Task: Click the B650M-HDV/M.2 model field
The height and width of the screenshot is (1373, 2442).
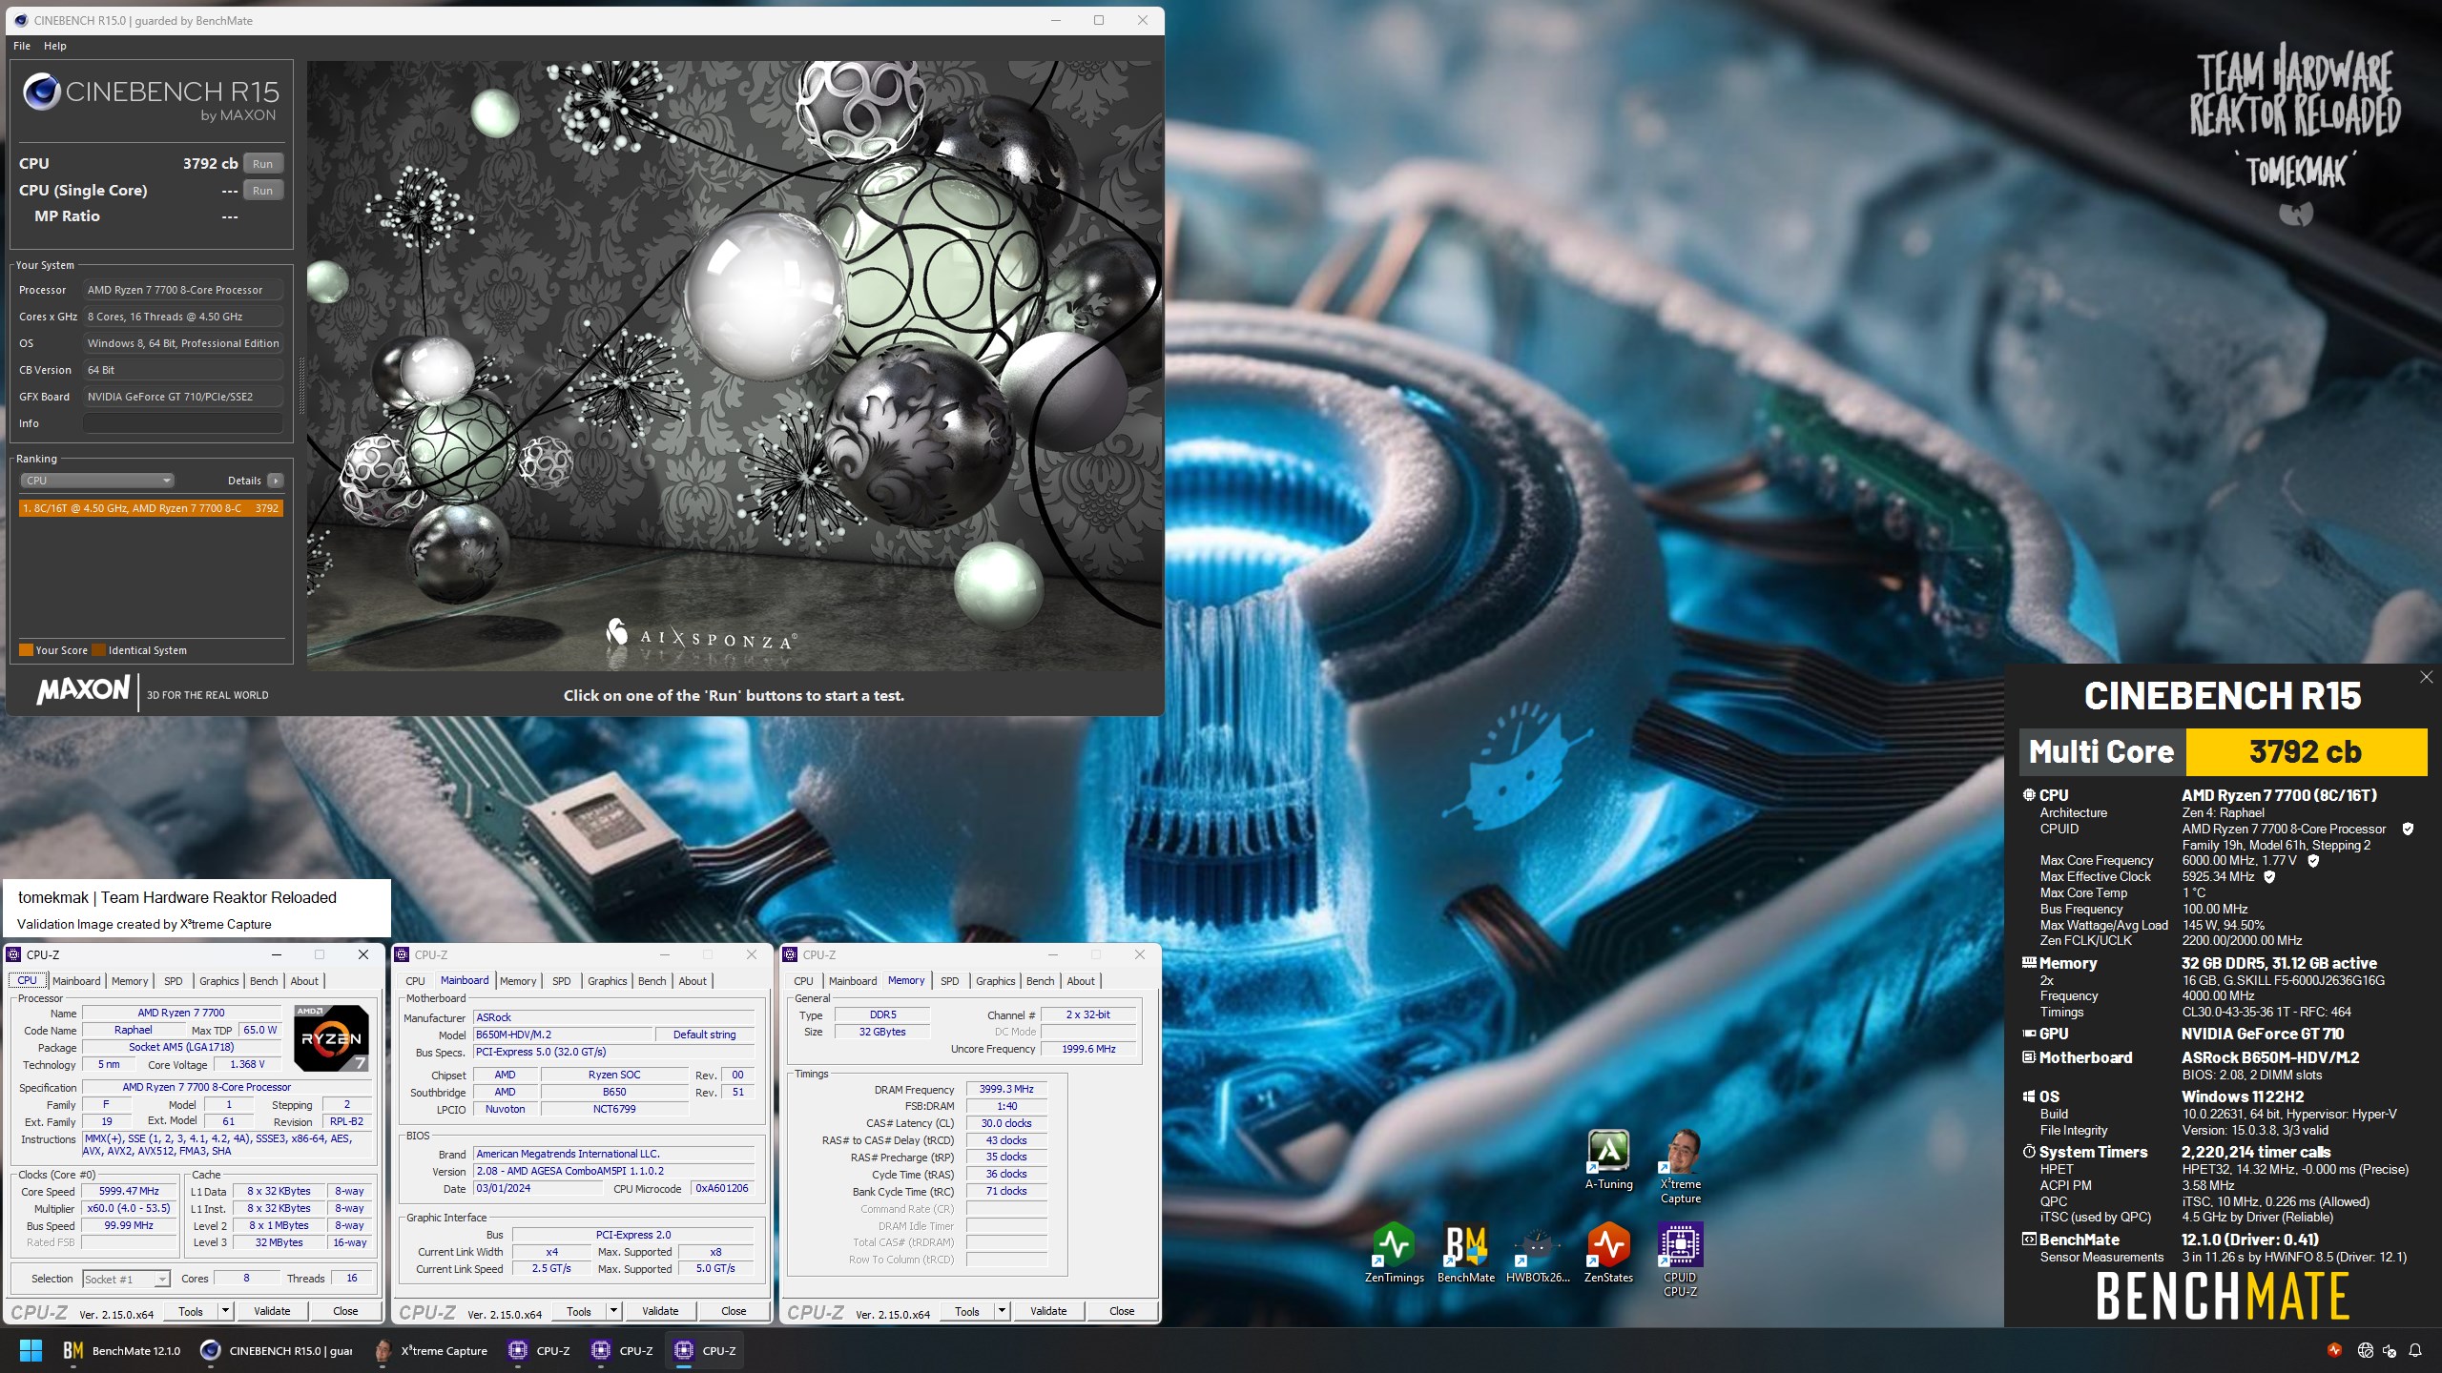Action: [563, 1035]
